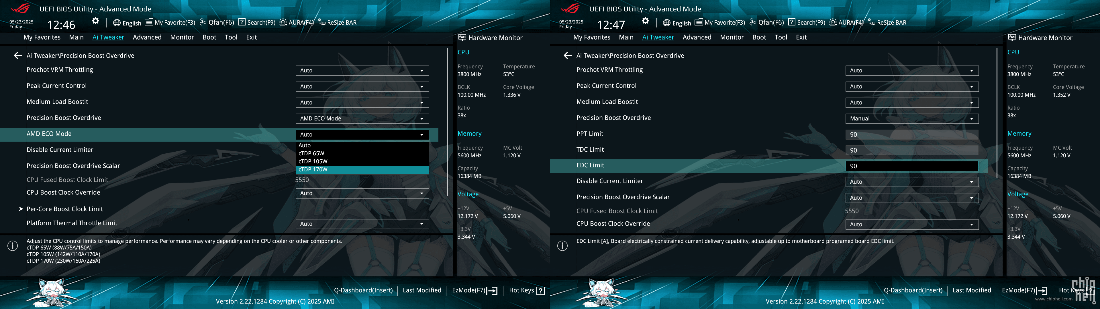The height and width of the screenshot is (309, 1100).
Task: Switch to Boot tab in 12:47 screen
Action: (x=759, y=37)
